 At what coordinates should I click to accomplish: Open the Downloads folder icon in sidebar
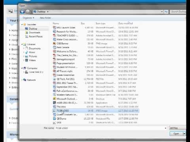(27, 32)
